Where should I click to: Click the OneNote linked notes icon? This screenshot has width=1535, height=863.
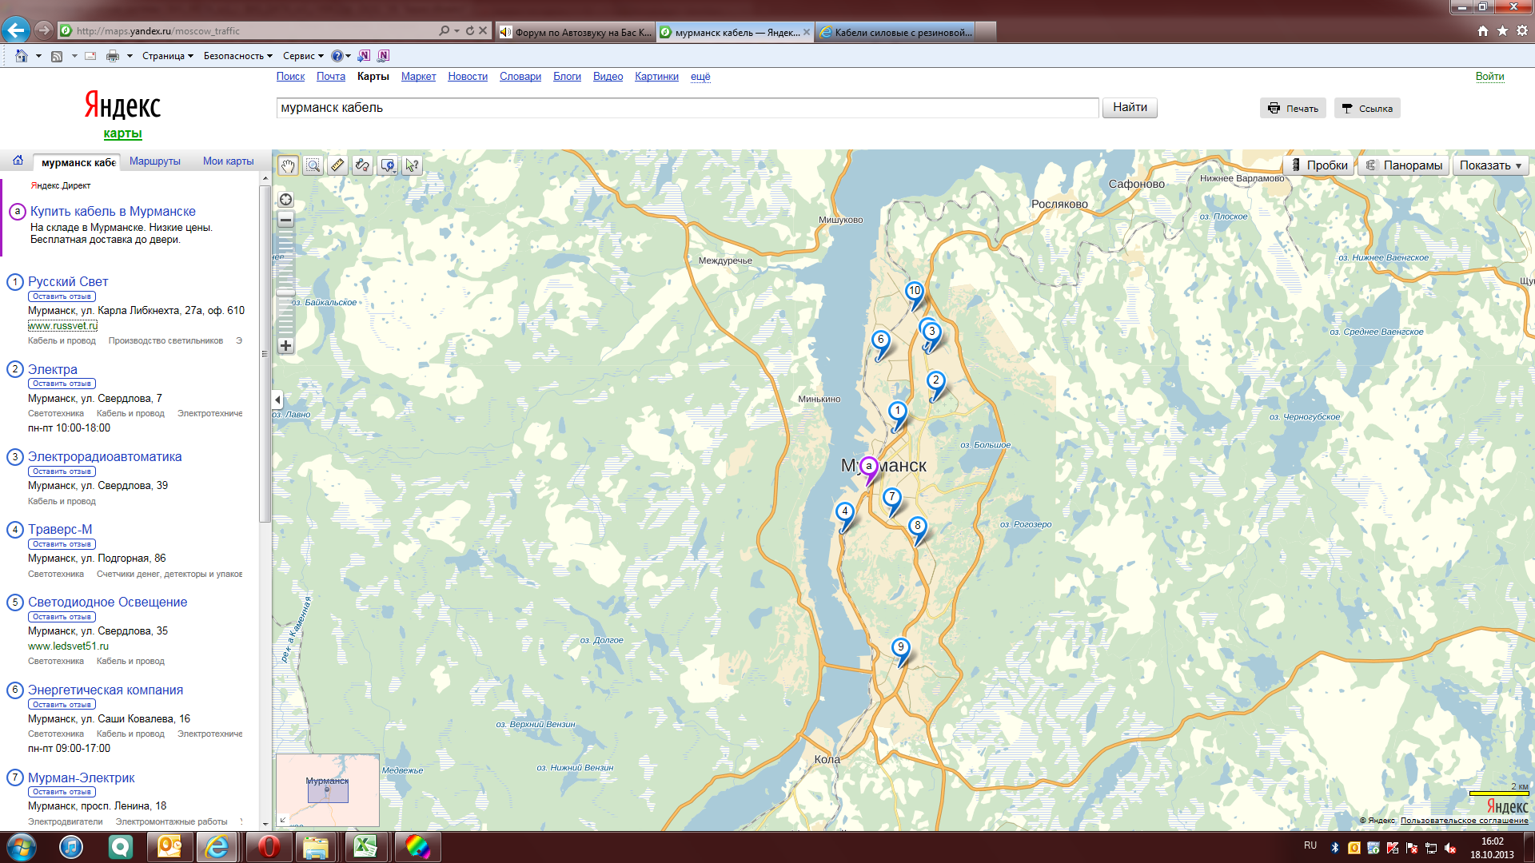(384, 56)
